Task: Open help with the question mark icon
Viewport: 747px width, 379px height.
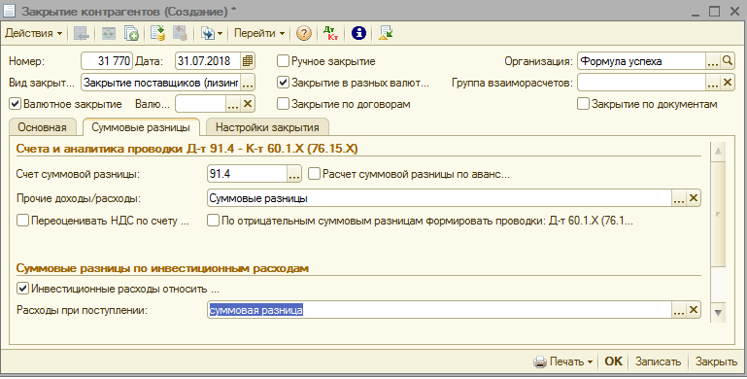Action: [303, 33]
